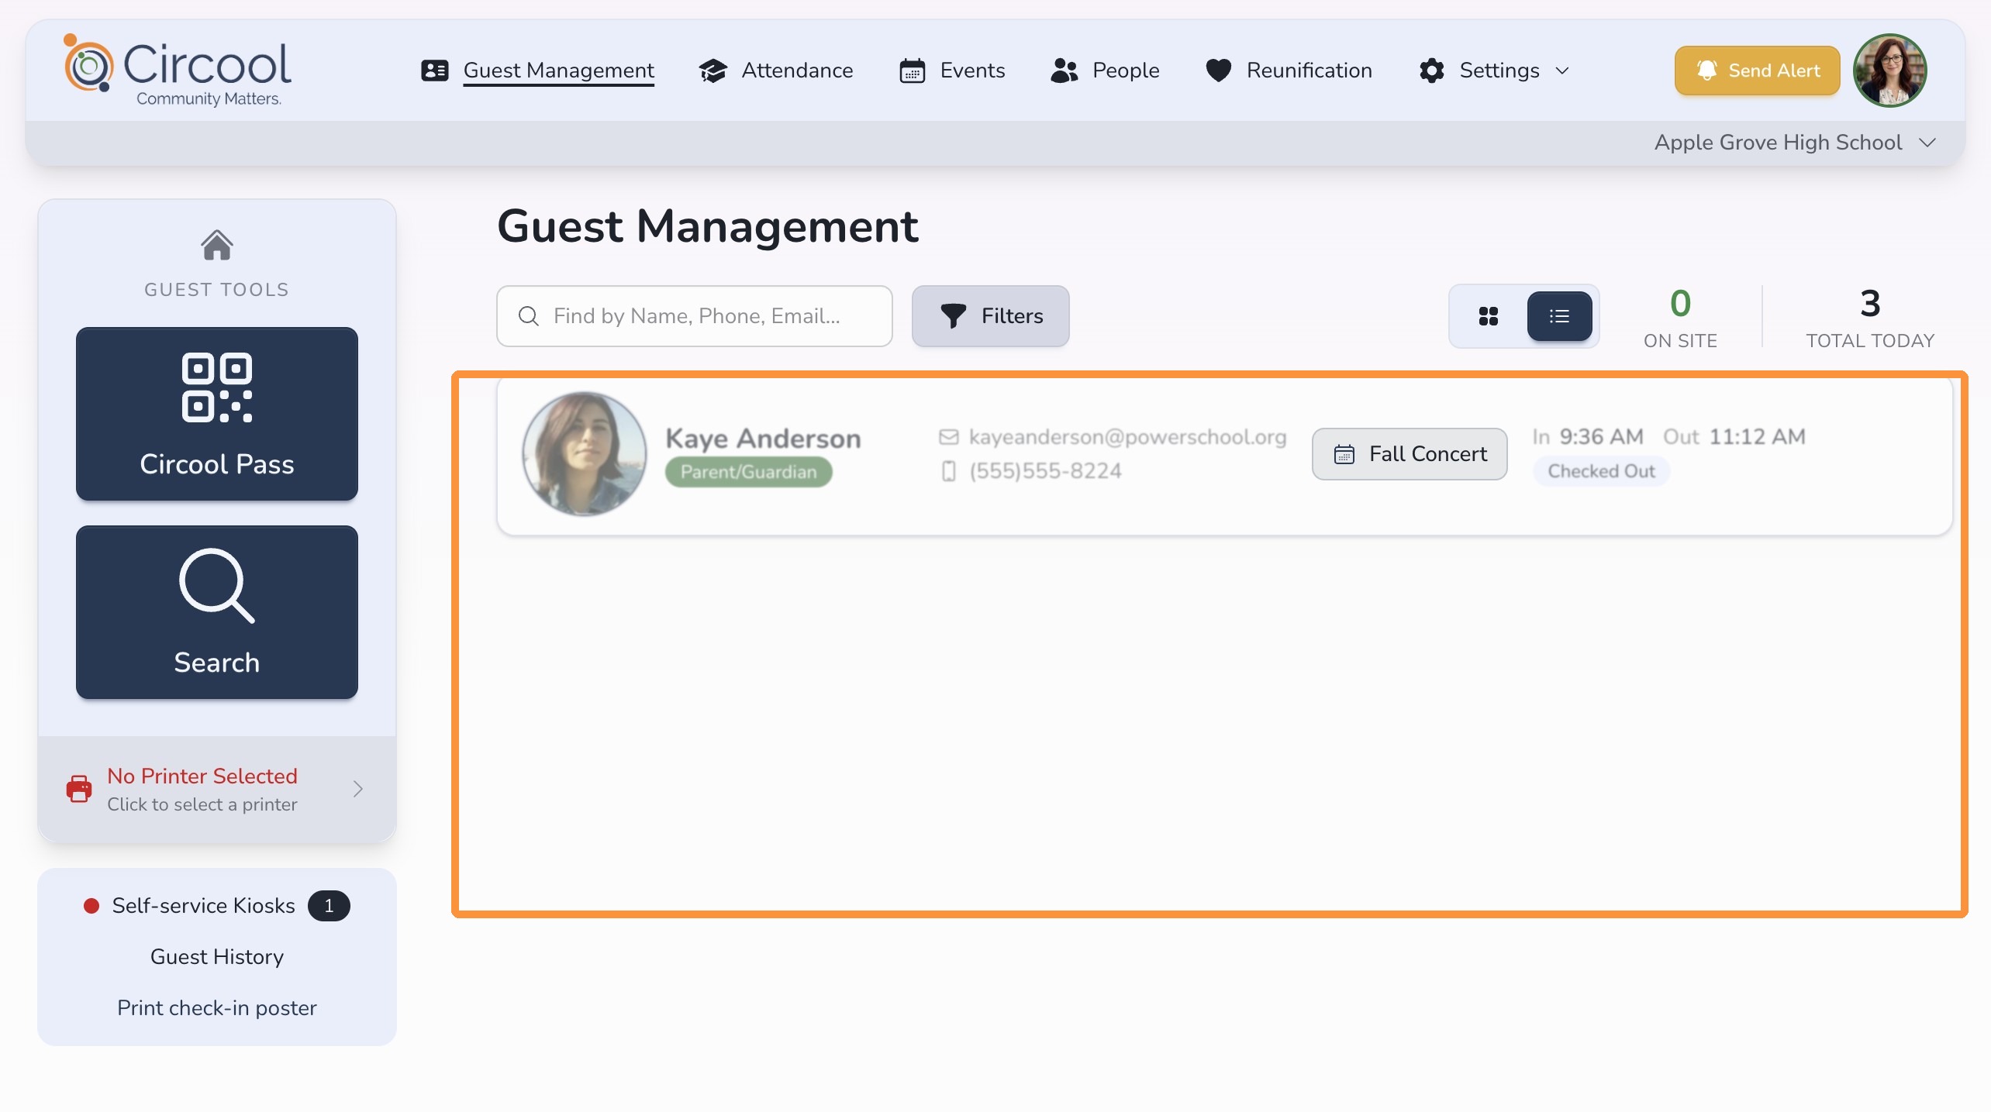Click the Reunification heart icon
Viewport: 1991px width, 1112px height.
click(x=1218, y=71)
